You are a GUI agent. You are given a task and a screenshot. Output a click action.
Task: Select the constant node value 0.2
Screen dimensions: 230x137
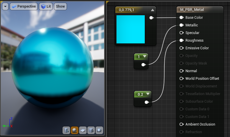click(140, 94)
